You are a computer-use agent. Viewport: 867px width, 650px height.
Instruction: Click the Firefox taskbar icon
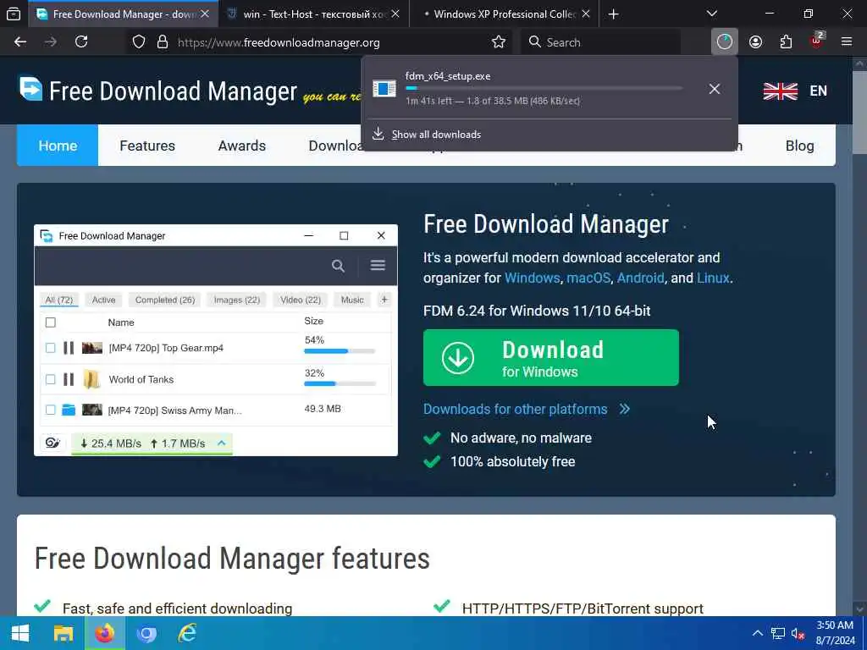(104, 633)
